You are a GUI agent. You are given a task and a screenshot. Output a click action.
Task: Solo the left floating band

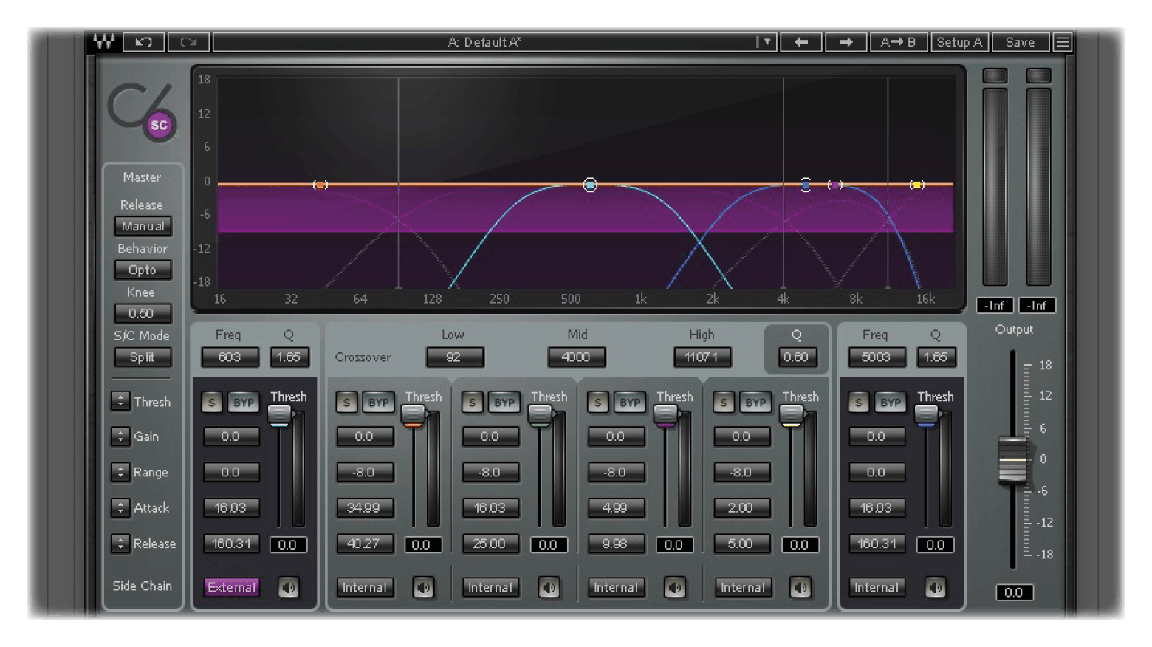click(212, 403)
